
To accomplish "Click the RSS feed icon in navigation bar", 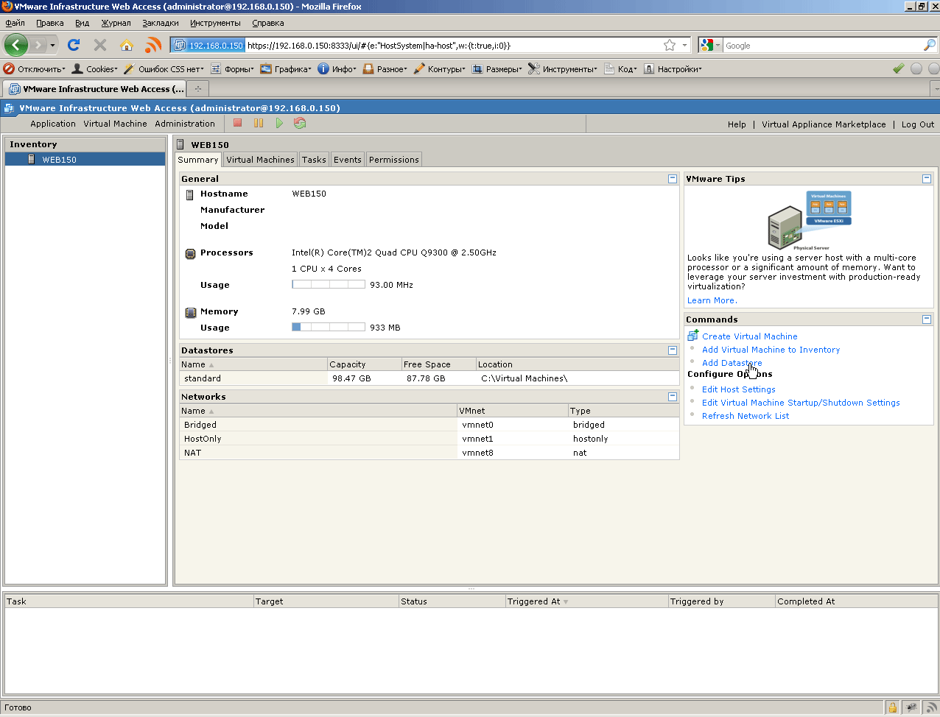I will (x=153, y=46).
